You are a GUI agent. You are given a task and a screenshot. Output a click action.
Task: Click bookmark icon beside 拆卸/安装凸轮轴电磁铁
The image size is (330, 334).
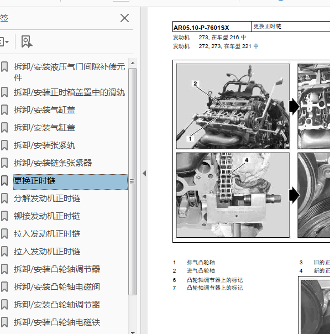click(x=4, y=322)
